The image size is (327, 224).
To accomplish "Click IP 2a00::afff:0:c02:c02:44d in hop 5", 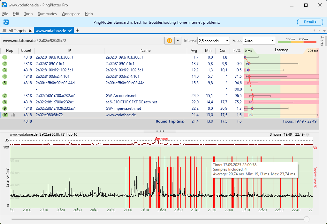I will pyautogui.click(x=55, y=83).
